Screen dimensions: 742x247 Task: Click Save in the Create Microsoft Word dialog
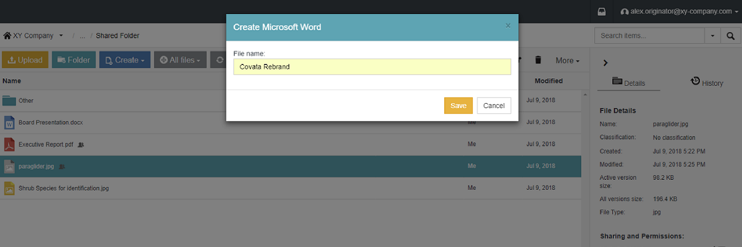tap(458, 105)
